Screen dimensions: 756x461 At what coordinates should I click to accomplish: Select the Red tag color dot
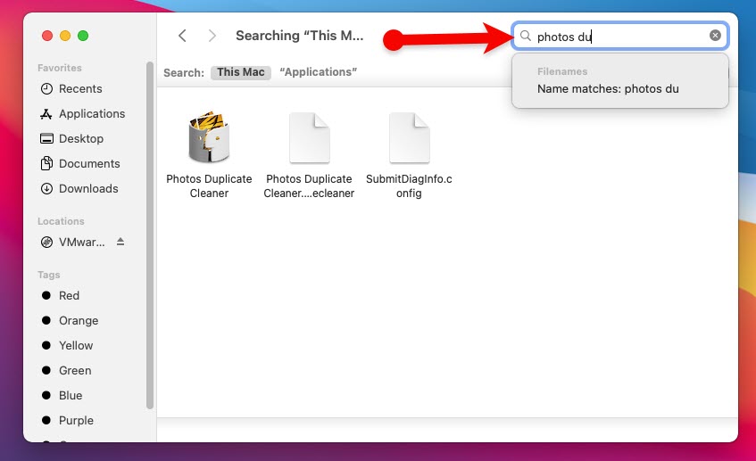coord(46,296)
